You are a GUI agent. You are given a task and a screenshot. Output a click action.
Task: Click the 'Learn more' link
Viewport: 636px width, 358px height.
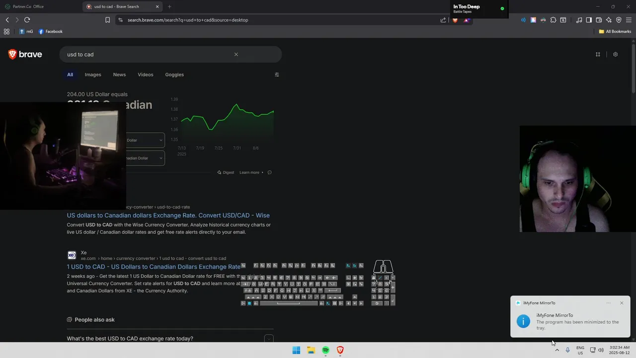(x=249, y=173)
